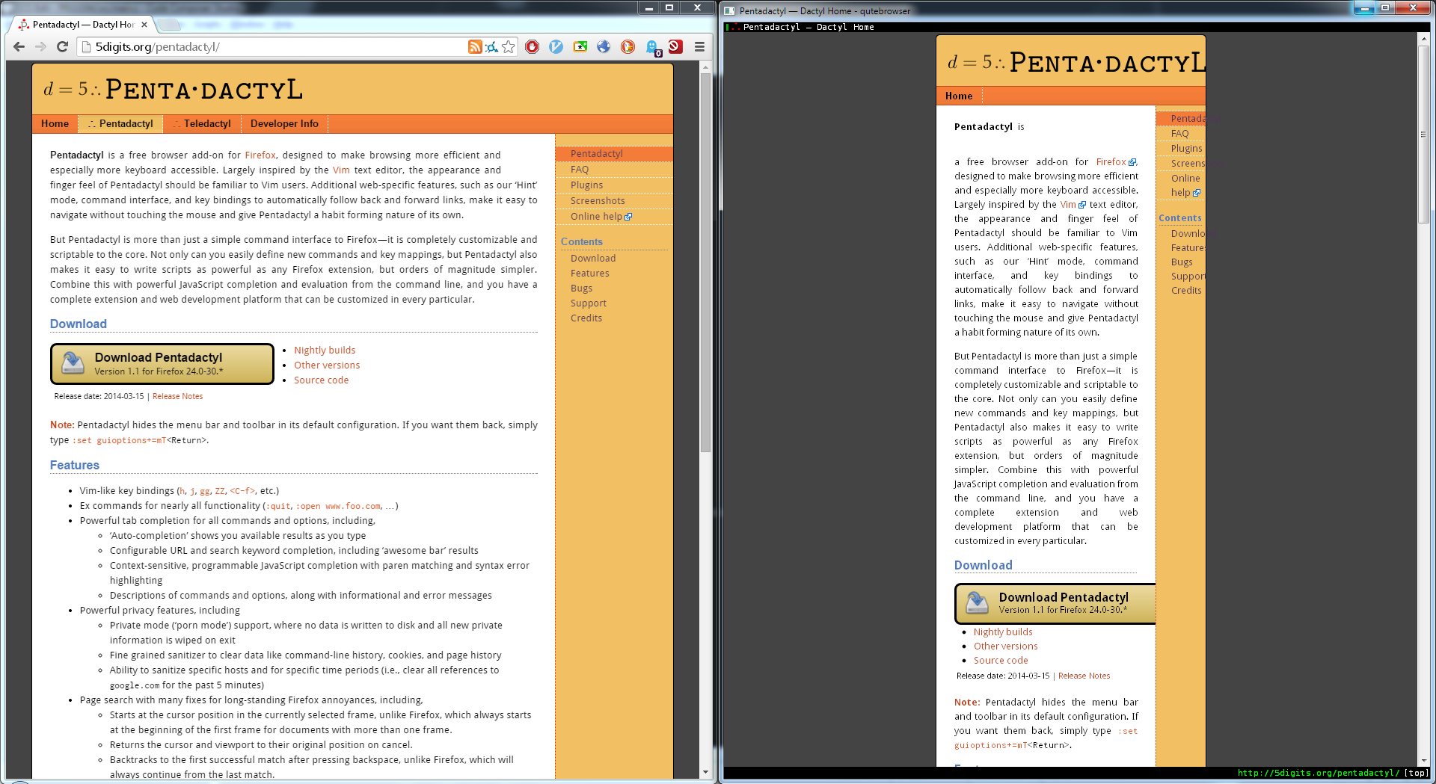Open Plugins in qutebrowser page sidebar
Screen dimensions: 1436x784
coord(1186,148)
